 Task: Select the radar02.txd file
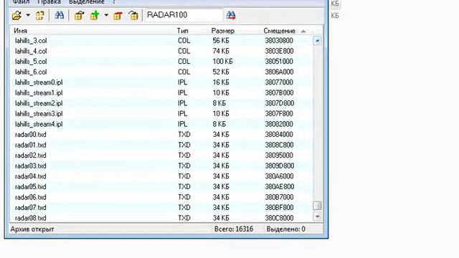pyautogui.click(x=30, y=156)
